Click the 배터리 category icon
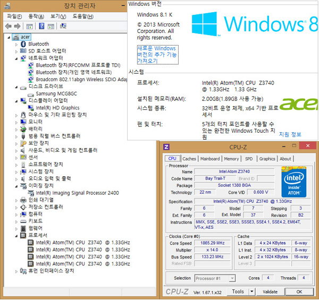 click(x=23, y=129)
